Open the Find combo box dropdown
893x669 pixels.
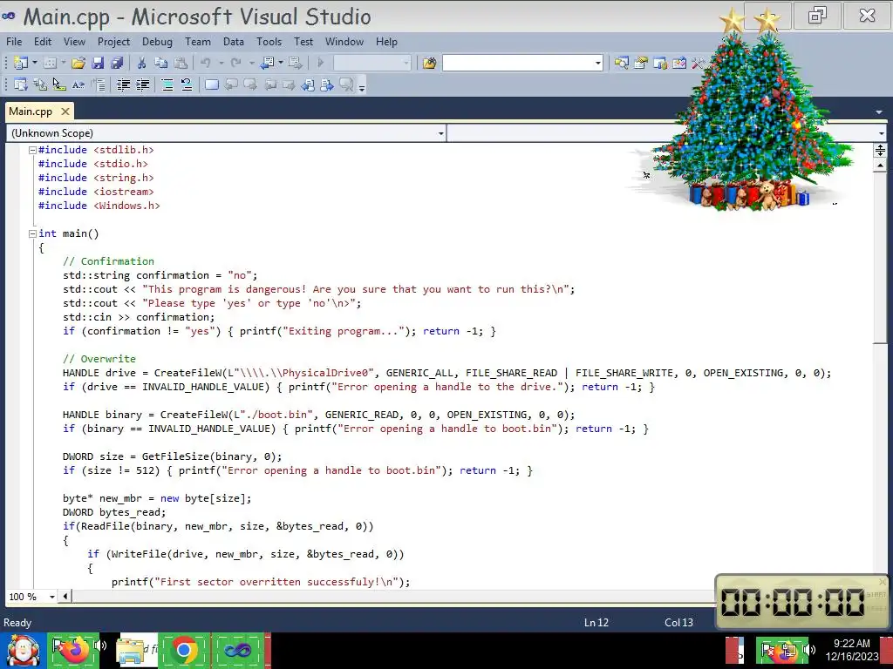pyautogui.click(x=597, y=63)
